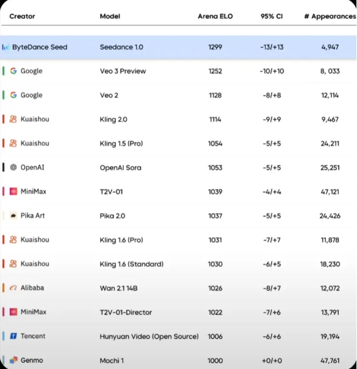
Task: Click the MiniMax icon beside T2V-01
Action: 14,192
